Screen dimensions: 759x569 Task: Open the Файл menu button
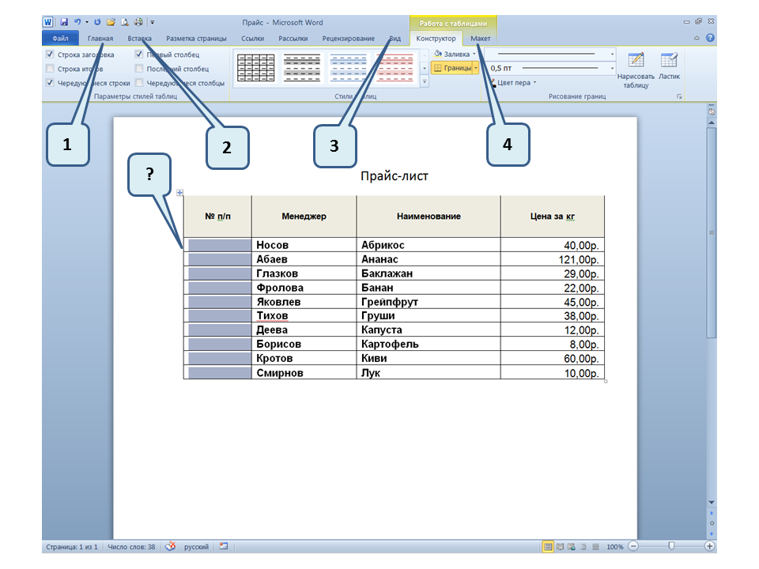point(60,38)
